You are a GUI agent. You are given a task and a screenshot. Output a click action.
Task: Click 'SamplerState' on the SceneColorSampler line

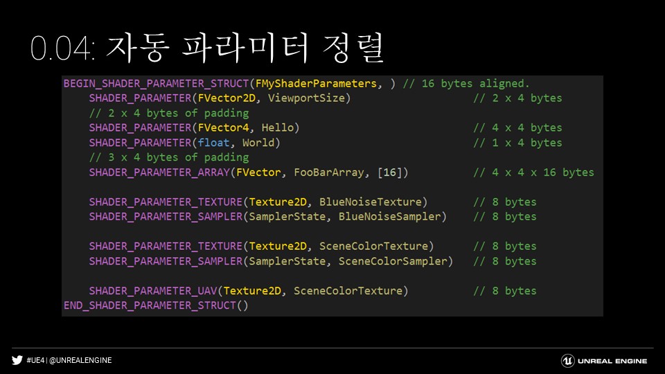(287, 261)
